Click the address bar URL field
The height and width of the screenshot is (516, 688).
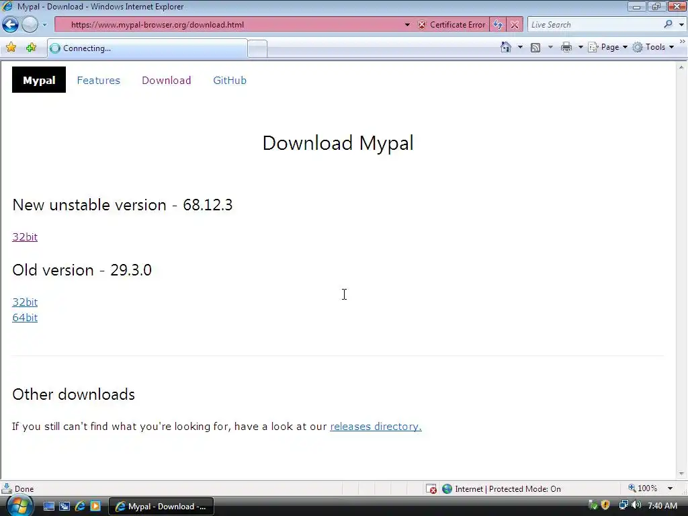click(228, 25)
